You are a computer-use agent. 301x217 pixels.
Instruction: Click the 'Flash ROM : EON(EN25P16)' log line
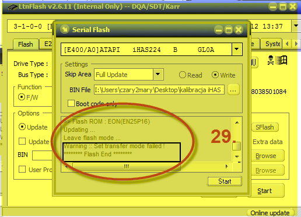(x=107, y=121)
